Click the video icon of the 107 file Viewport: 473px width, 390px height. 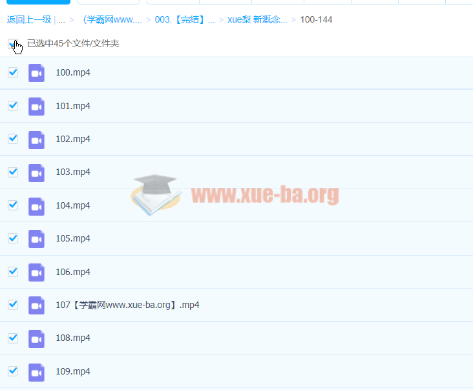[36, 305]
